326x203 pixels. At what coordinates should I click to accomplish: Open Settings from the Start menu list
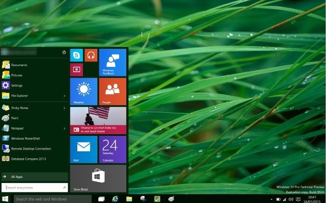coord(17,86)
